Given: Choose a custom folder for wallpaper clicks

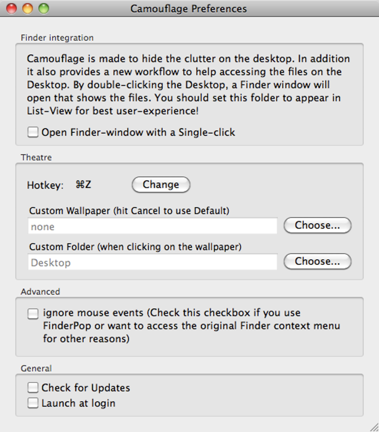Looking at the screenshot, I should [317, 261].
